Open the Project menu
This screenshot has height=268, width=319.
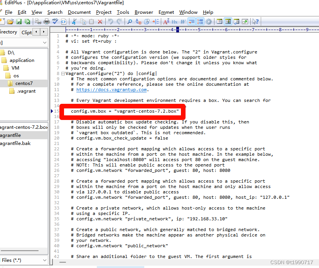click(104, 12)
